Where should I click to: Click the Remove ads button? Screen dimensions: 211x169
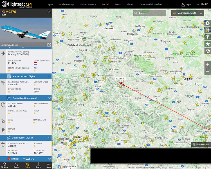(x=201, y=144)
